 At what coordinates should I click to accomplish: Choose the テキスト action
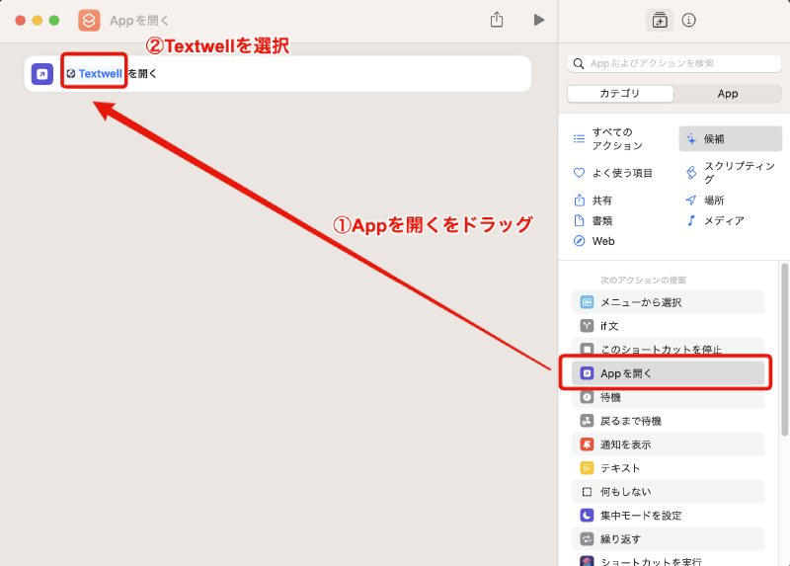coord(669,468)
